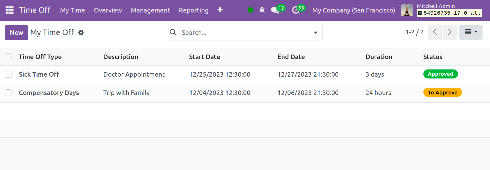This screenshot has height=170, width=490.
Task: Open the conversations messages icon
Action: pyautogui.click(x=275, y=10)
